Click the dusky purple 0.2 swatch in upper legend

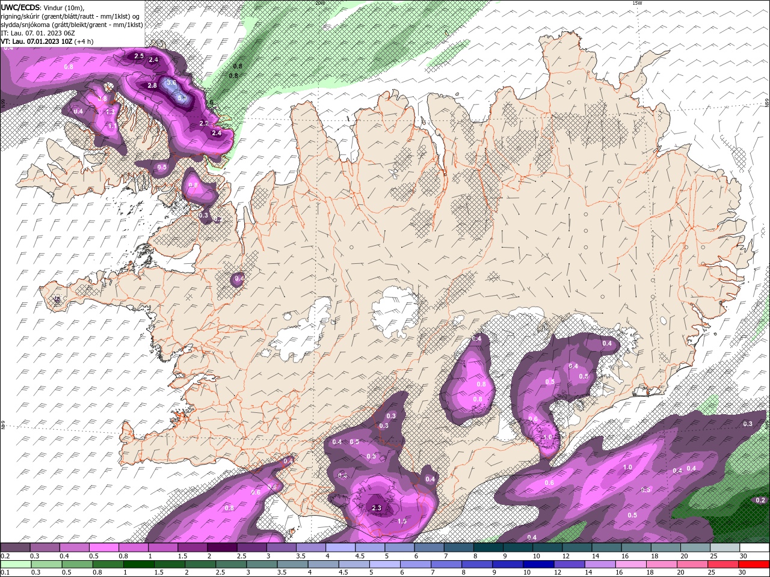pos(15,548)
